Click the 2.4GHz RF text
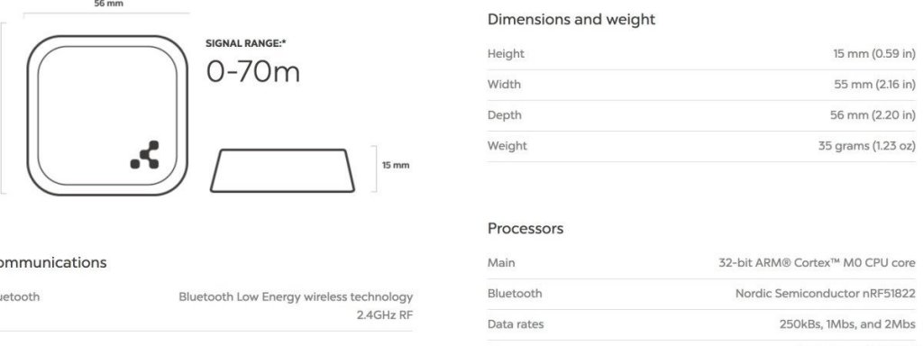Image resolution: width=923 pixels, height=346 pixels. point(384,314)
